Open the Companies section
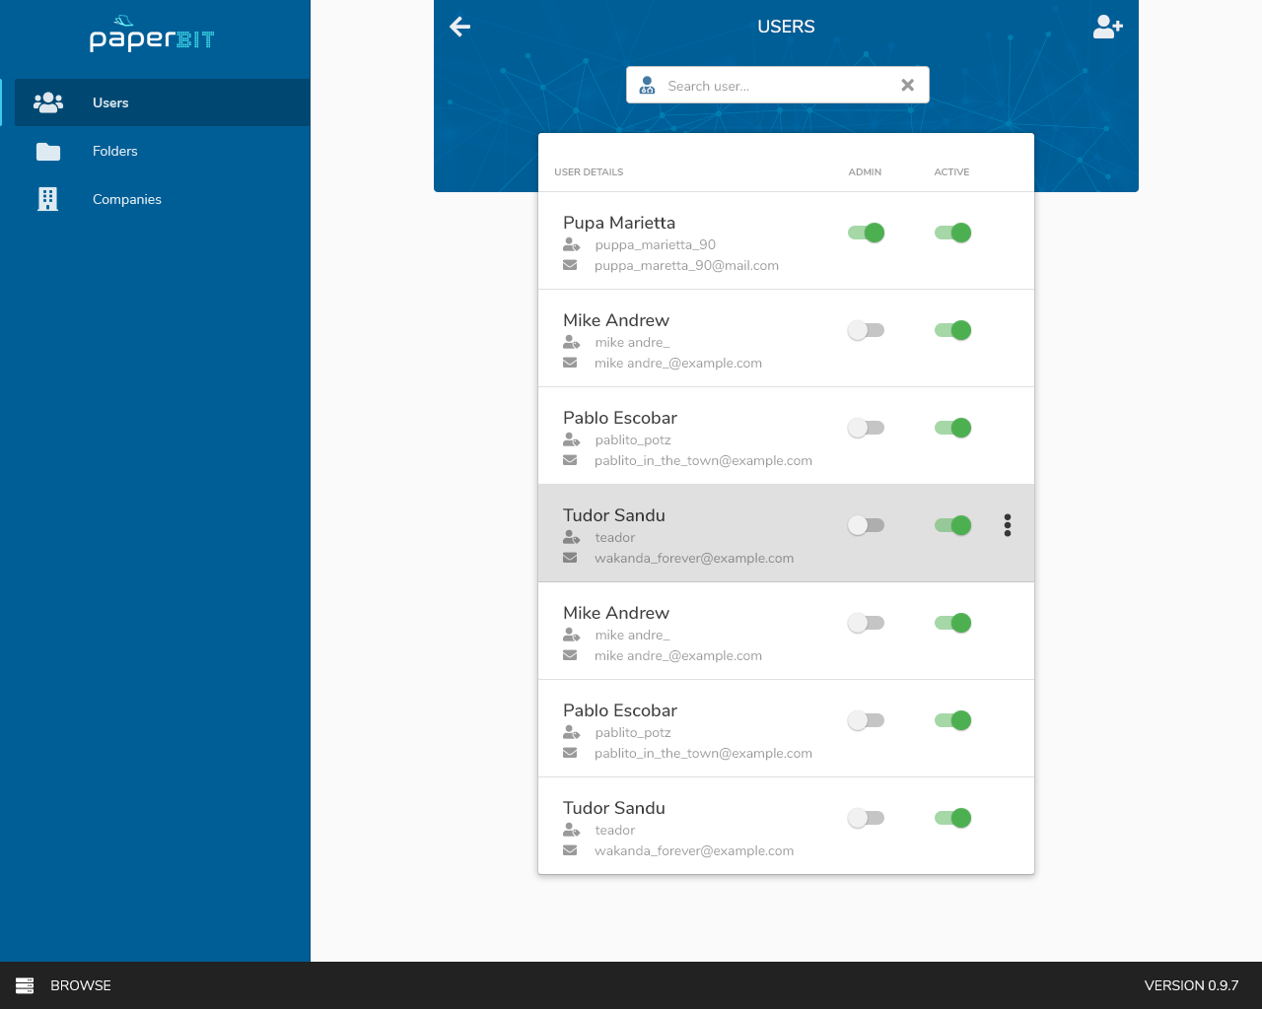 (x=126, y=199)
